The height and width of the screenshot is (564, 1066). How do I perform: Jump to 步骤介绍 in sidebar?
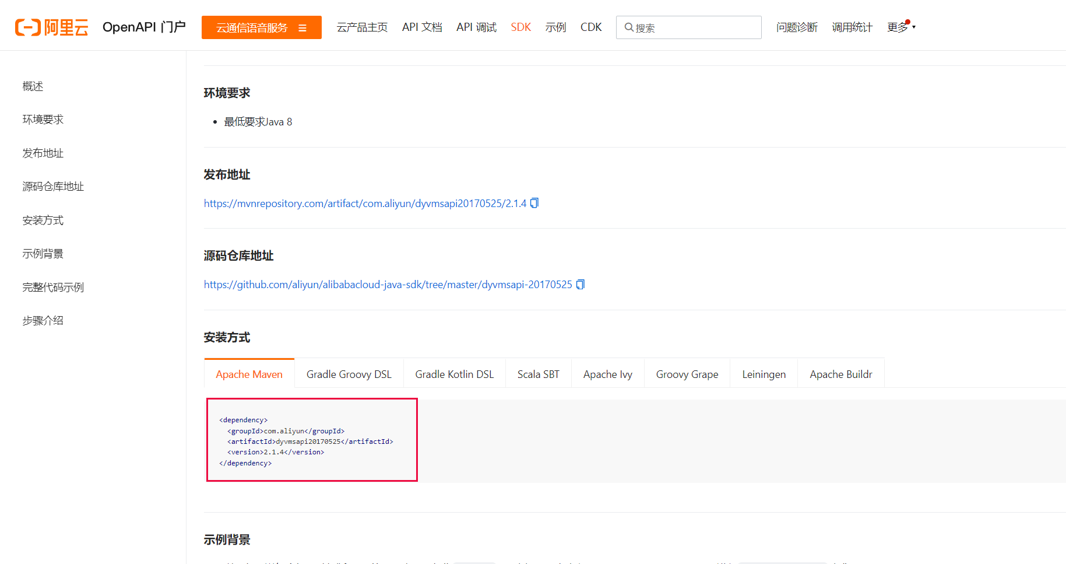(43, 321)
